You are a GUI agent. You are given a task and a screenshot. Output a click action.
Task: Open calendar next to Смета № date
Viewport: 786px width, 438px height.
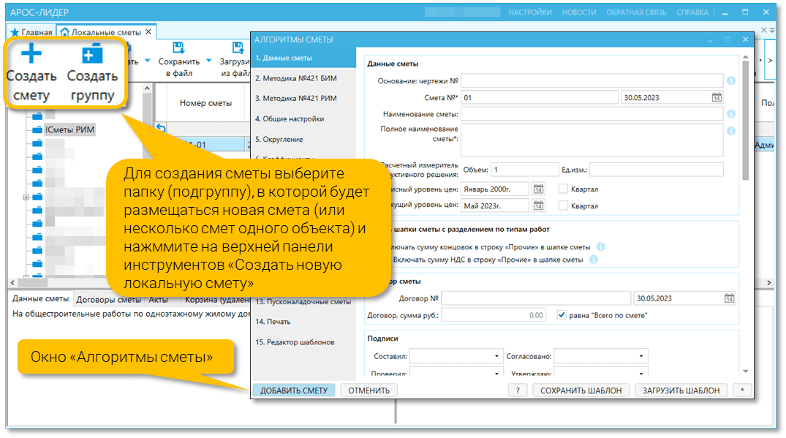pos(717,97)
